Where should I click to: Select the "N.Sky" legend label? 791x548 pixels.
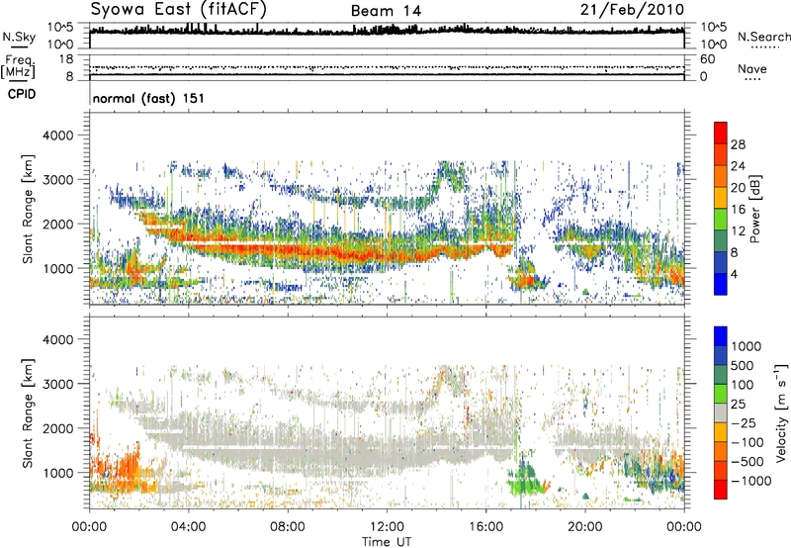(19, 37)
